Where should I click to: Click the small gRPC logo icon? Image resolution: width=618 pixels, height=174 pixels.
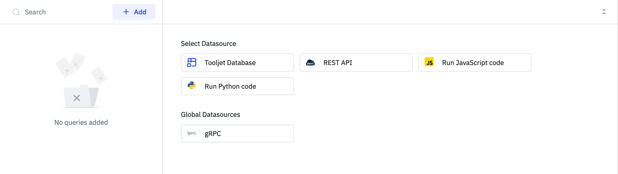tap(192, 133)
